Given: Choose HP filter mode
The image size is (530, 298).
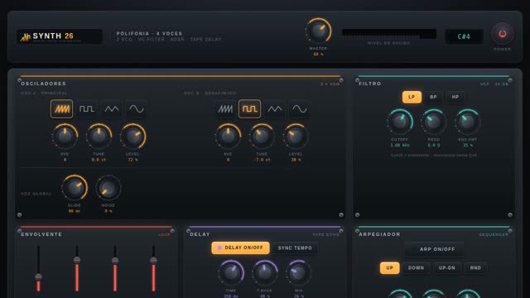Looking at the screenshot, I should coord(455,97).
